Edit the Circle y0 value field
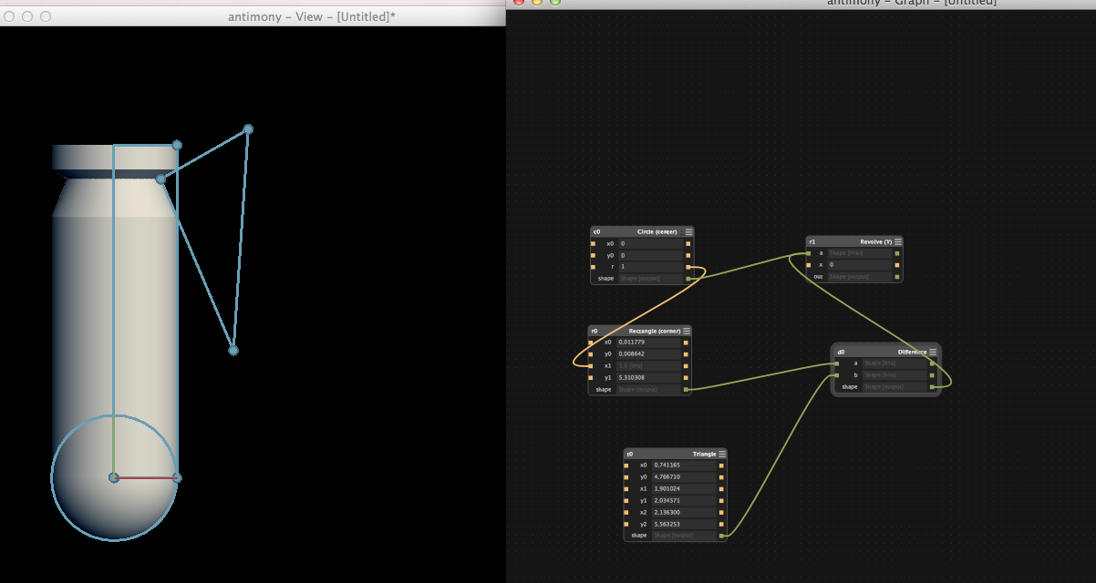 [650, 255]
